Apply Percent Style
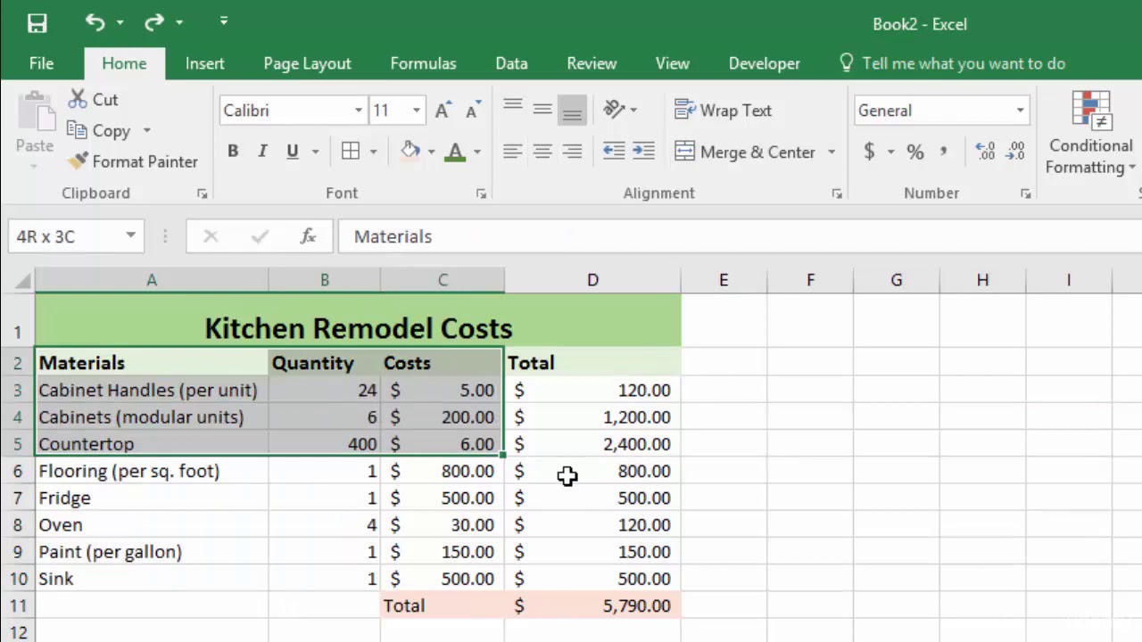This screenshot has width=1142, height=642. (x=915, y=152)
